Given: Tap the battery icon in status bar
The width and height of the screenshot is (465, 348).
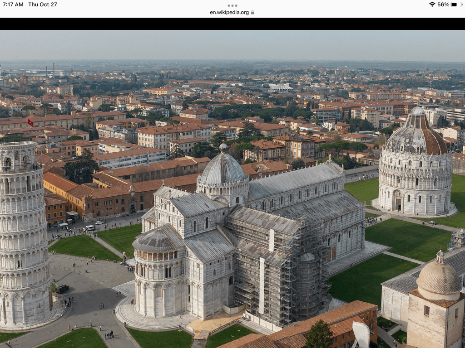Looking at the screenshot, I should [456, 5].
